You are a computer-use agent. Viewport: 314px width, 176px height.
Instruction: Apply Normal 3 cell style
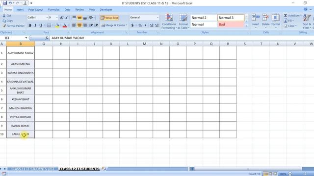click(x=231, y=18)
